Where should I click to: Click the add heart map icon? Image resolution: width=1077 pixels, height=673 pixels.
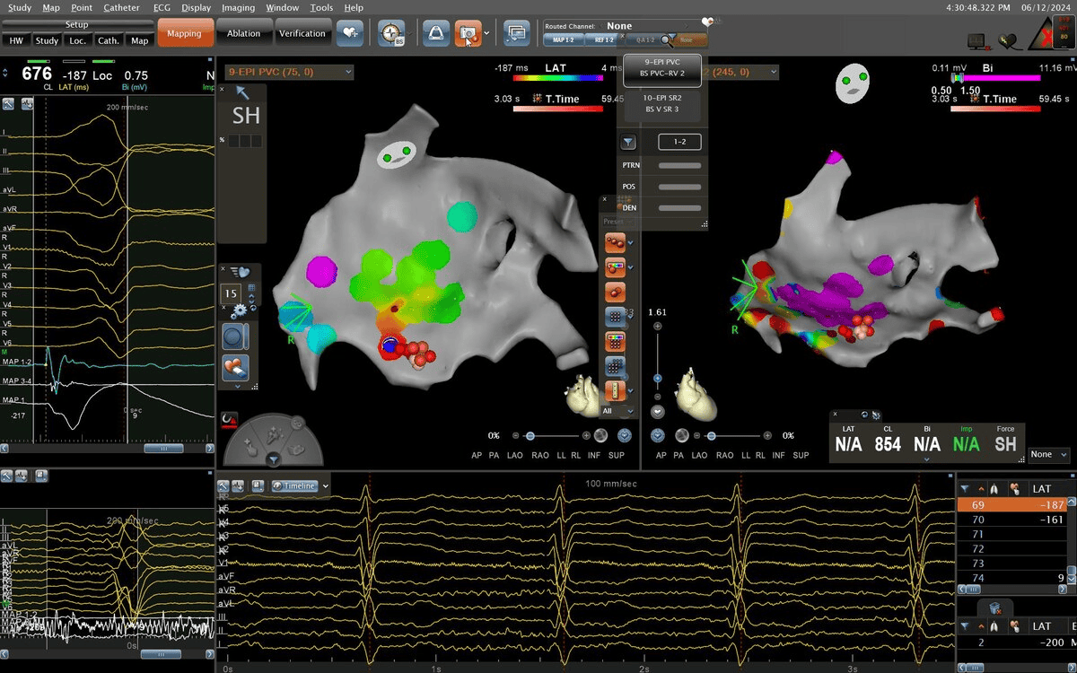coord(349,34)
